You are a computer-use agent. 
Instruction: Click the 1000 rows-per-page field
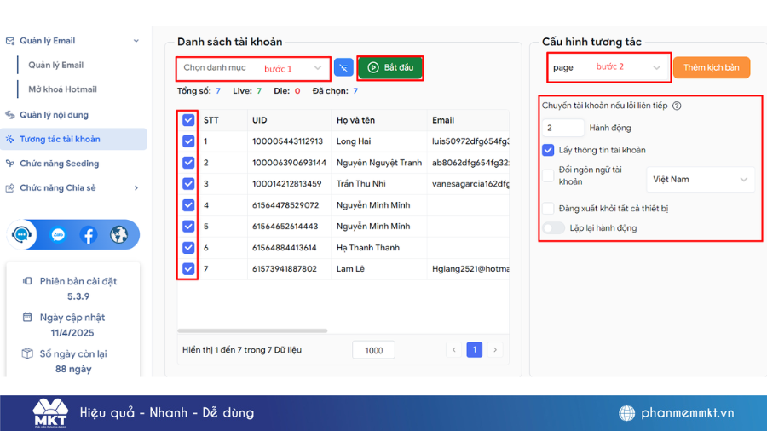[x=374, y=350]
